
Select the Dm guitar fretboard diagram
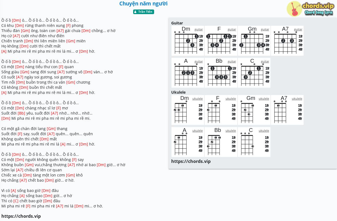(188, 41)
